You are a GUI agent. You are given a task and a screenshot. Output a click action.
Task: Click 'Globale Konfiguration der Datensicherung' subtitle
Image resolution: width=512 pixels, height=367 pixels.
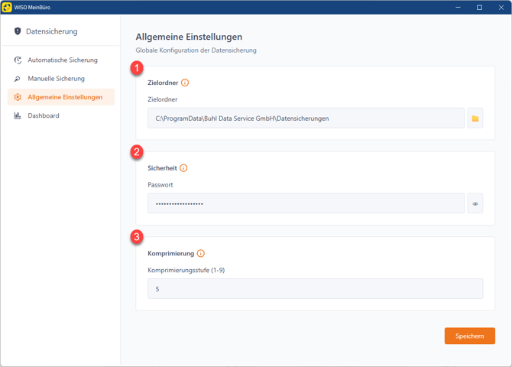196,50
